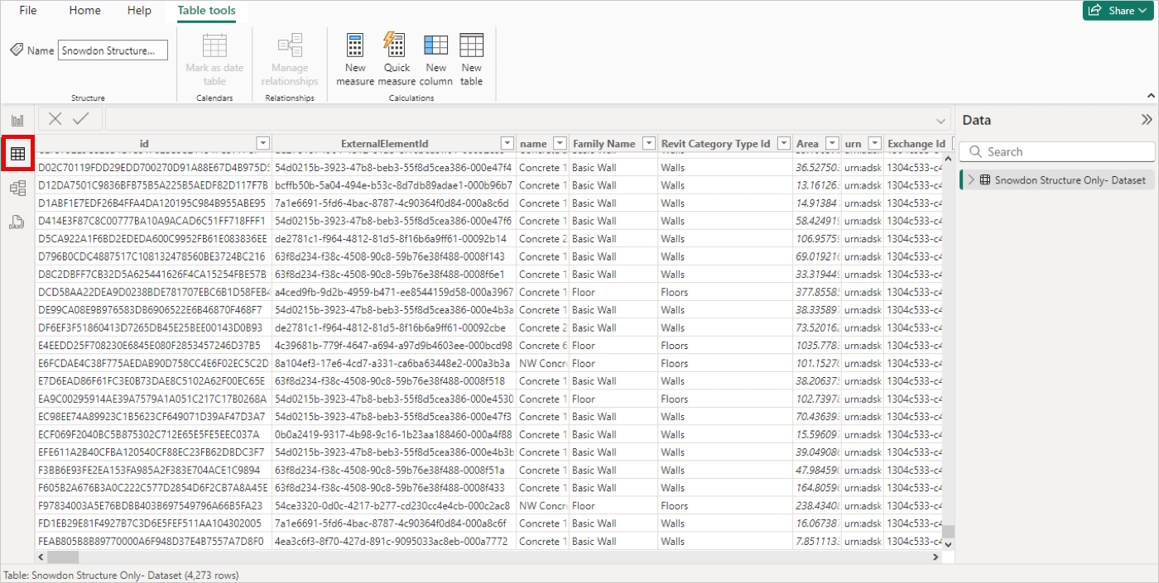
Task: Open the DAX query view icon
Action: (x=17, y=222)
